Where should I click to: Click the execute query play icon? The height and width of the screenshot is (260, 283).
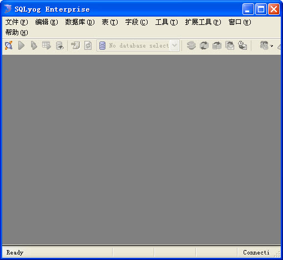click(21, 45)
